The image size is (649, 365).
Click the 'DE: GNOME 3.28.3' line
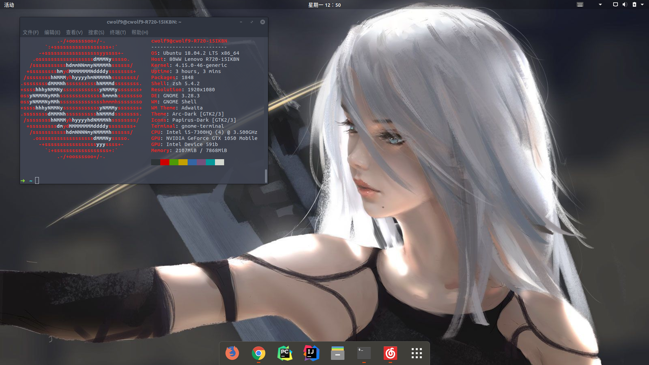coord(175,96)
